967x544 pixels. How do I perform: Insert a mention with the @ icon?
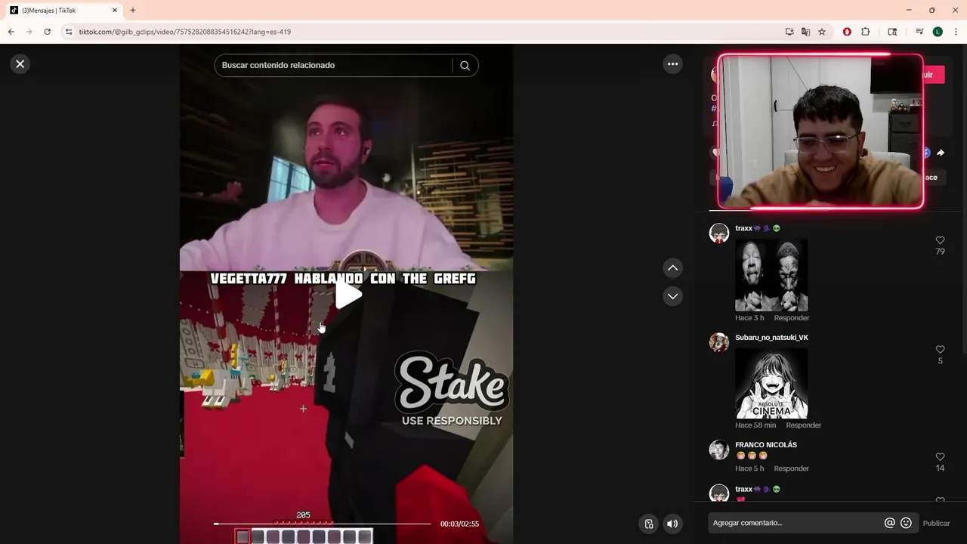click(889, 523)
